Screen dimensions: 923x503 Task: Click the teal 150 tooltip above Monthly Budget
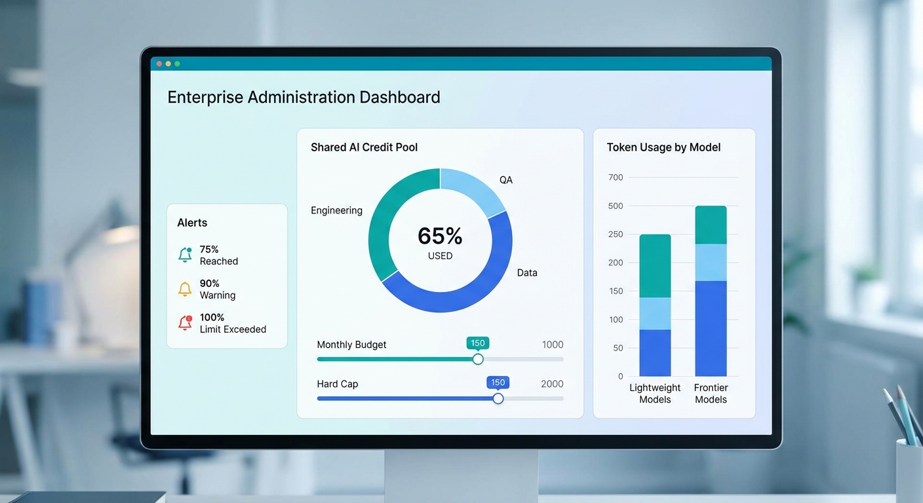tap(478, 343)
